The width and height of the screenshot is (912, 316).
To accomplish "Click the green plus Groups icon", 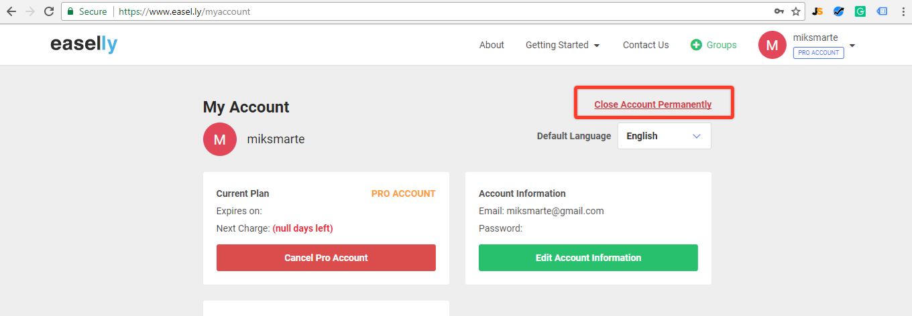I will pos(696,45).
